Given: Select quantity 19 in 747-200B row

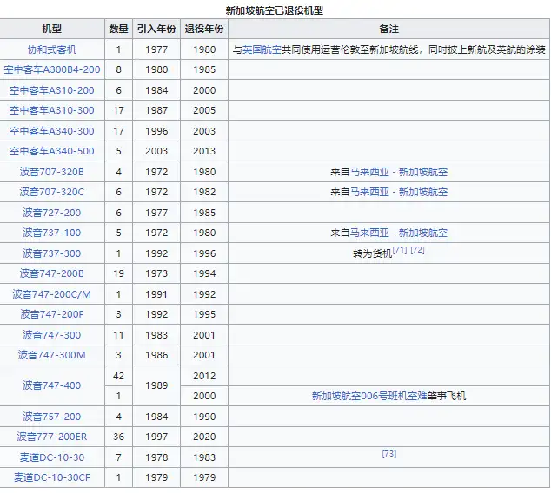Looking at the screenshot, I should point(118,273).
